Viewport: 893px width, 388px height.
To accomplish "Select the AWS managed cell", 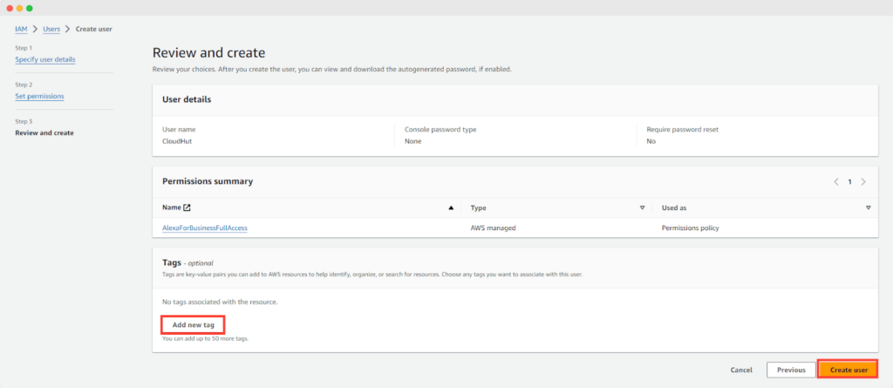I will tap(494, 228).
